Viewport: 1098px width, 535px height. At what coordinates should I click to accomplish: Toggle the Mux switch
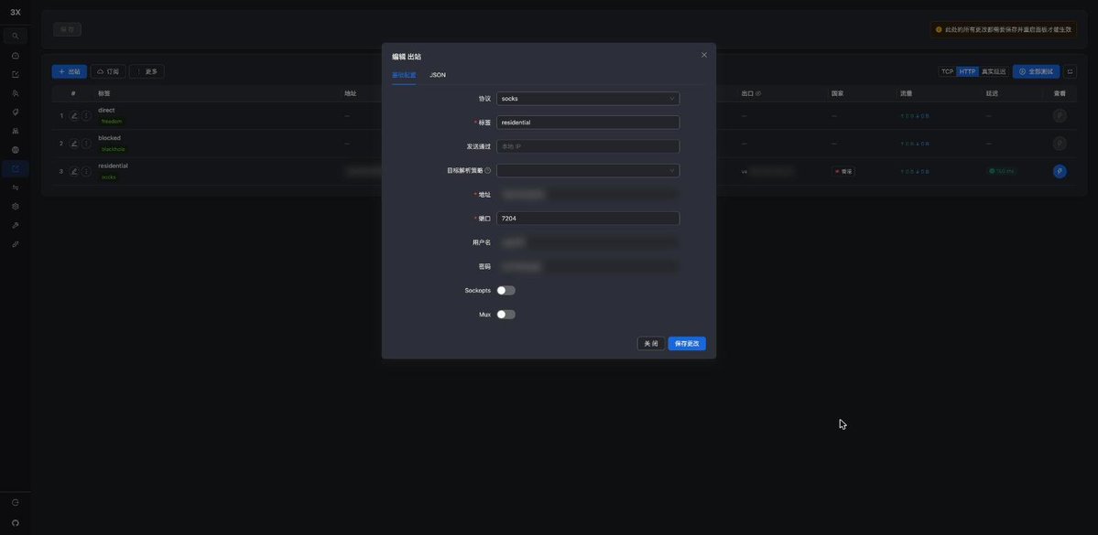tap(506, 315)
